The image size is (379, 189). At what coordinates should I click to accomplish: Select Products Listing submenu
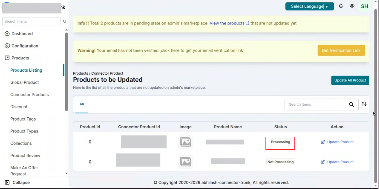point(26,70)
